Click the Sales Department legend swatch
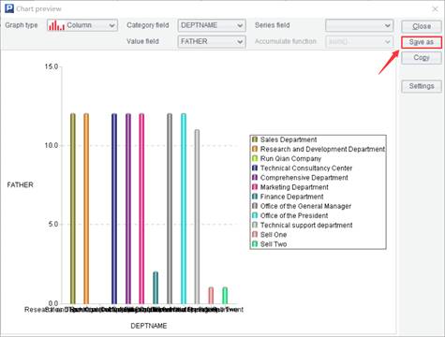The height and width of the screenshot is (337, 445). click(x=255, y=139)
